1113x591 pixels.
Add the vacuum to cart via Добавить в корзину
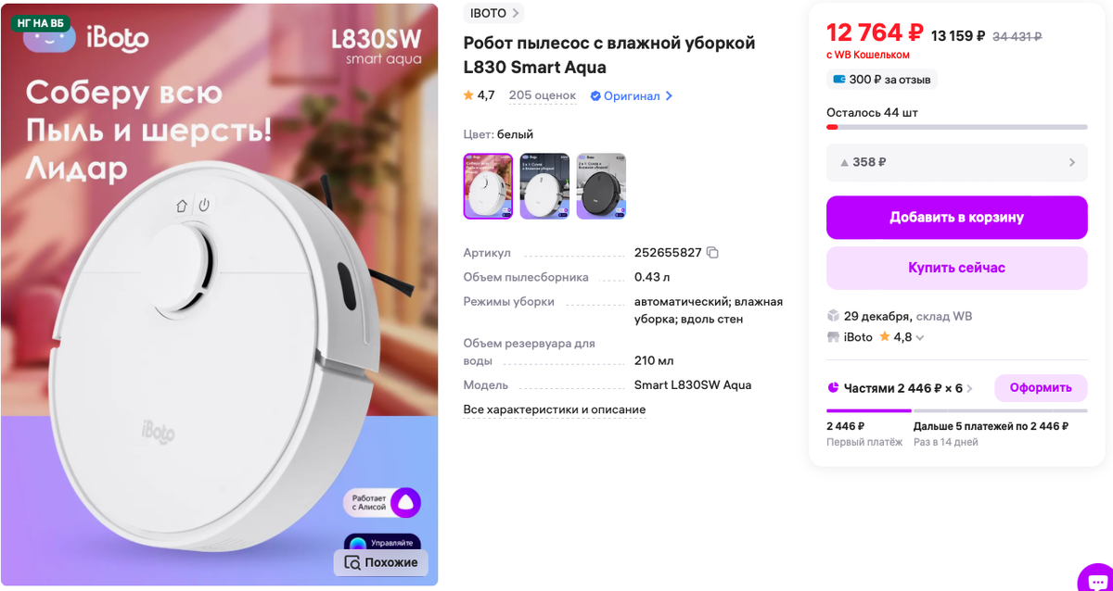pos(956,218)
